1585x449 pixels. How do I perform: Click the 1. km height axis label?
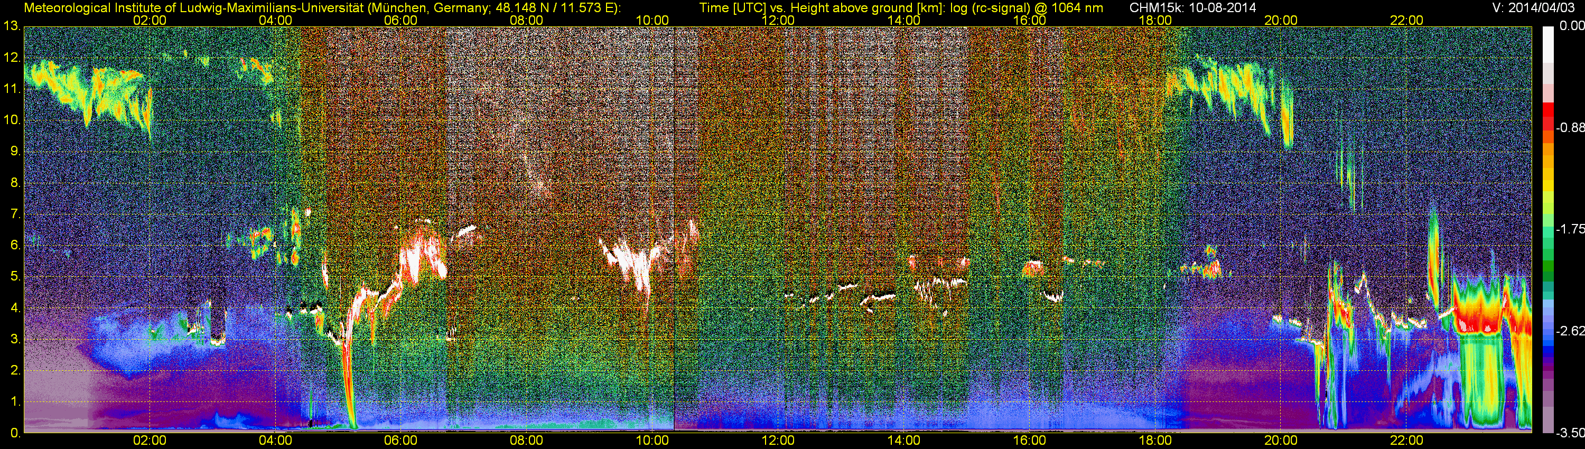pyautogui.click(x=15, y=401)
